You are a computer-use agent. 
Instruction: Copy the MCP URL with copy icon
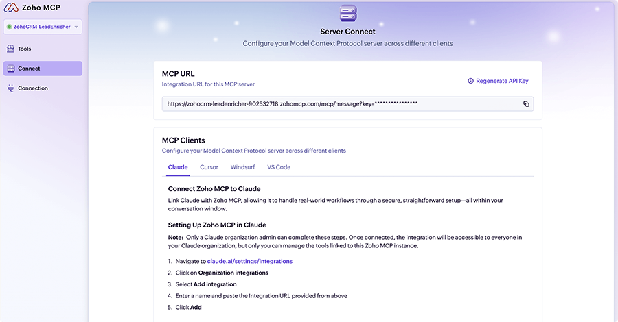[526, 104]
